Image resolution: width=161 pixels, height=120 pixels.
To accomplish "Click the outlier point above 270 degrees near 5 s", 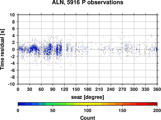I will pos(122,32).
